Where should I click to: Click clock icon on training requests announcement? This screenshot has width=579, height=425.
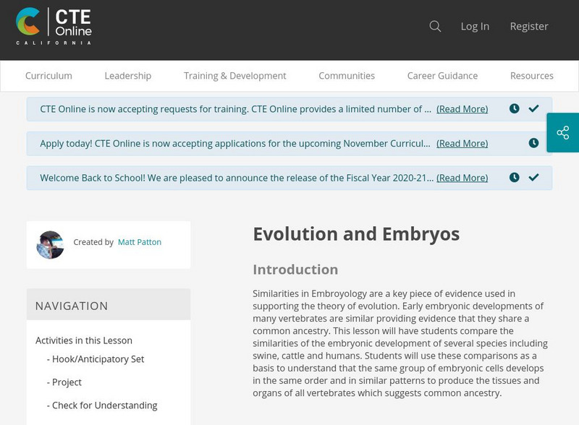[x=515, y=109]
